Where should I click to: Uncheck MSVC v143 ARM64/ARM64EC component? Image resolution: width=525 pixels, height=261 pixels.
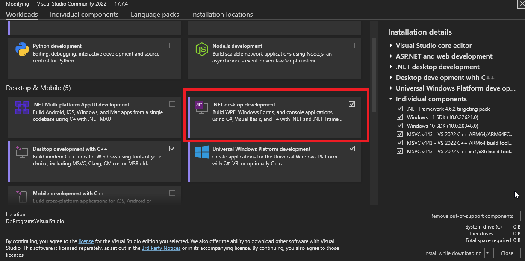coord(400,134)
